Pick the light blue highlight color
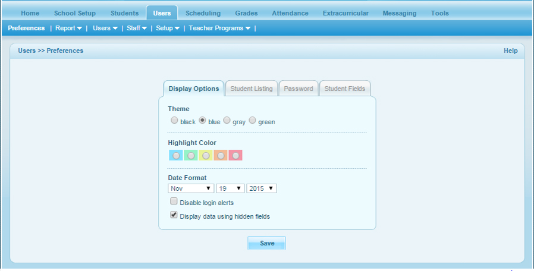This screenshot has height=271, width=534. point(175,155)
